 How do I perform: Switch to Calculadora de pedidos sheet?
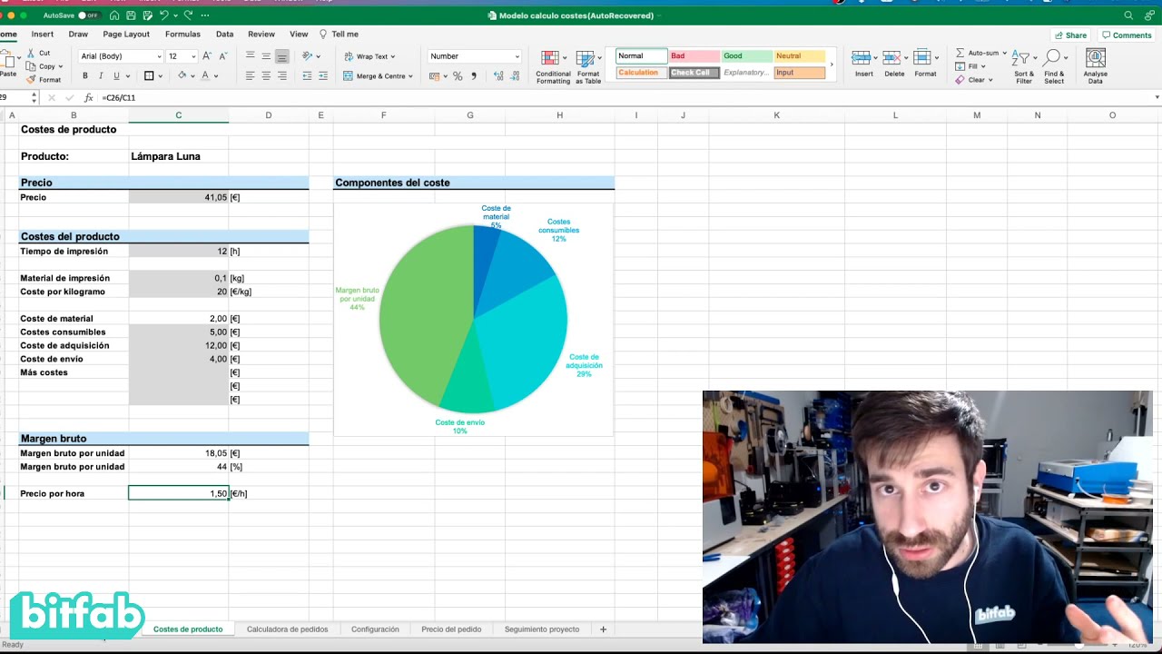[287, 629]
